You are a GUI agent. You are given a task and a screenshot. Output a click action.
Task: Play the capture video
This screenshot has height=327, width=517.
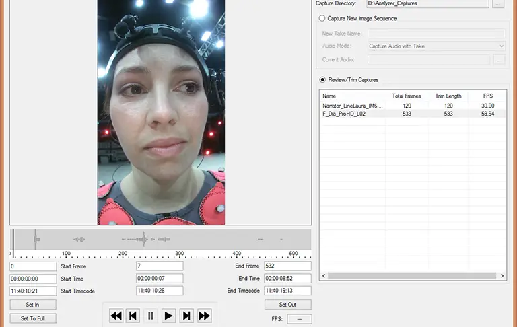point(169,315)
